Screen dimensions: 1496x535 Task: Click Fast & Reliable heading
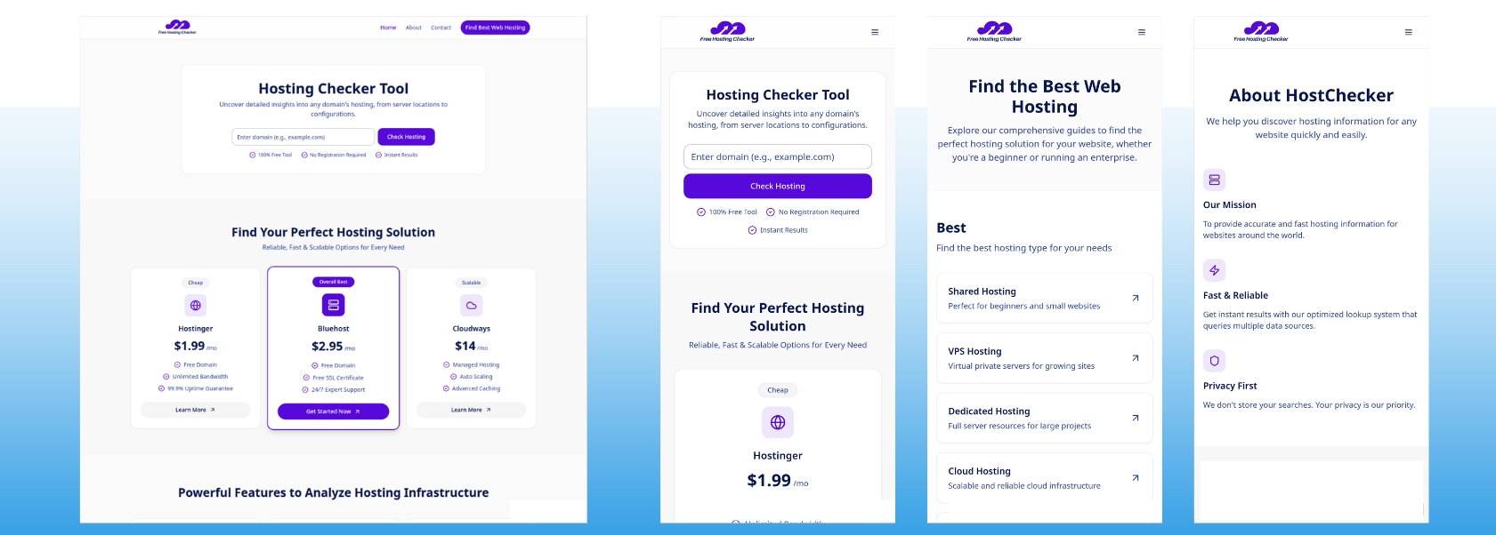1236,296
